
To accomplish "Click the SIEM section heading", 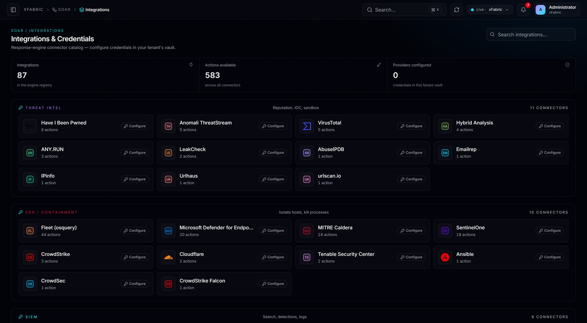I will pyautogui.click(x=31, y=317).
